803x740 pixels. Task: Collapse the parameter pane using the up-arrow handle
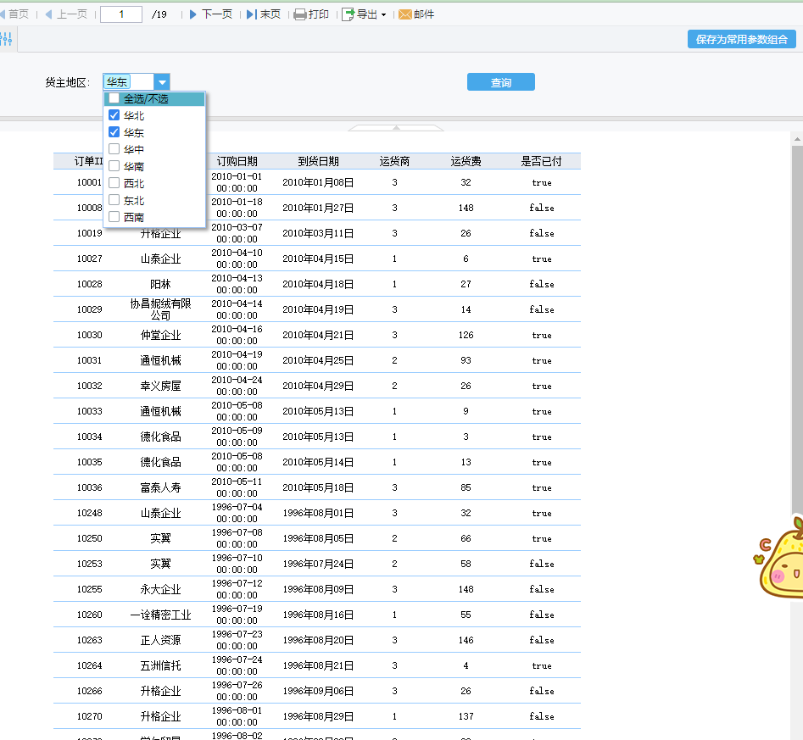(396, 128)
